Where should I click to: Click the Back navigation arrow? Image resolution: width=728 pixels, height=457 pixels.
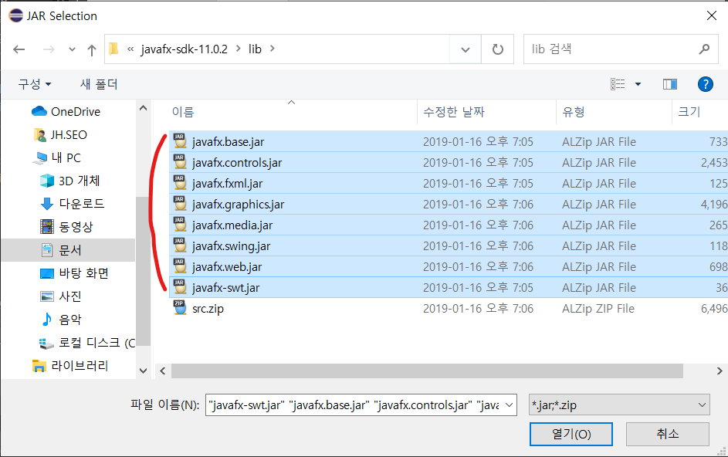[19, 49]
